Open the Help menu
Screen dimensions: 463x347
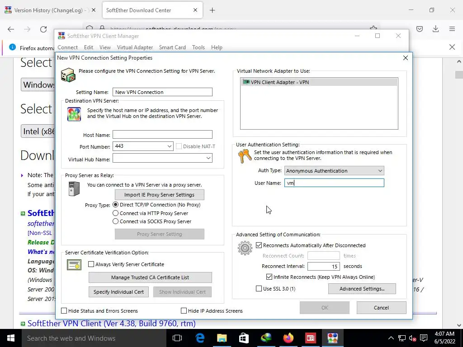217,47
